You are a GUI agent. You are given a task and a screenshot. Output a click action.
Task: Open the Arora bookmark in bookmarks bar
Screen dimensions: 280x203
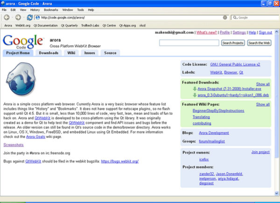click(8, 25)
